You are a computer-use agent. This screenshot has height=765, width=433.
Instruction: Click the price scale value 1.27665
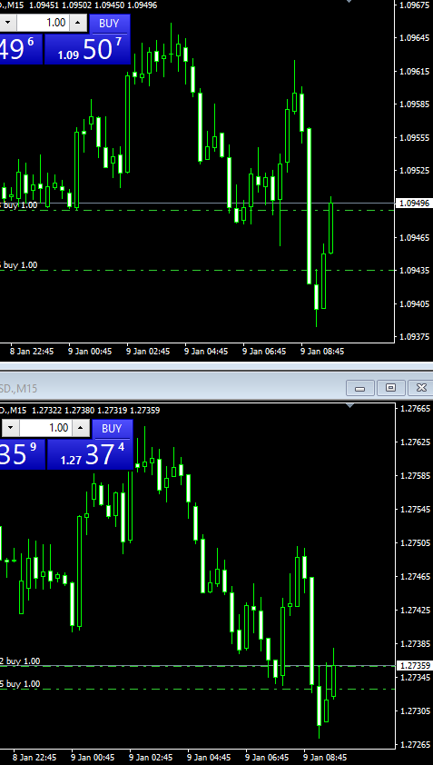(x=414, y=409)
